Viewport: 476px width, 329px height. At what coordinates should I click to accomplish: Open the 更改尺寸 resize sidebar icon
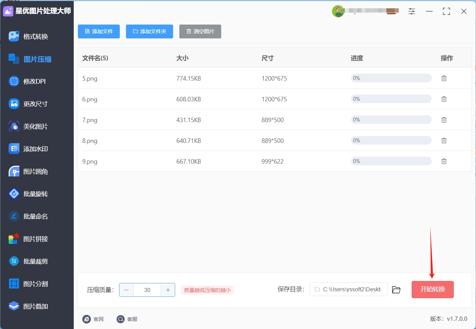pos(14,104)
